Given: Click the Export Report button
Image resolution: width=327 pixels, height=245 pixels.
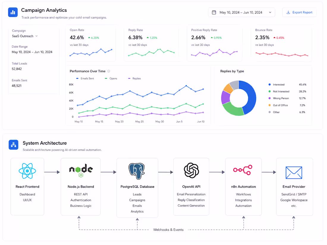Looking at the screenshot, I should pos(299,12).
